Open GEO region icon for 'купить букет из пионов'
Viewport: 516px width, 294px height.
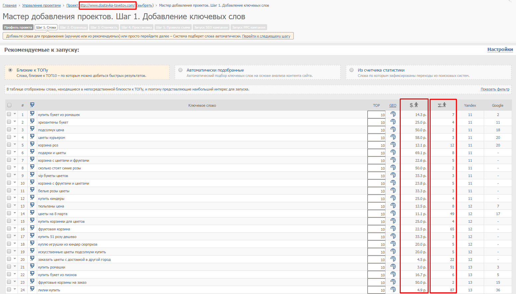pos(393,274)
